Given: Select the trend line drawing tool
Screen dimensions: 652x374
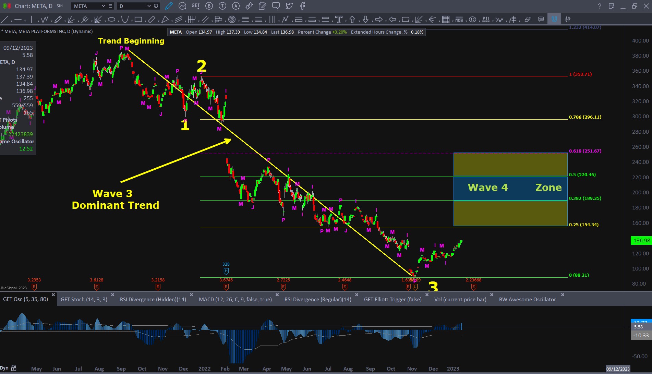Looking at the screenshot, I should tap(5, 20).
